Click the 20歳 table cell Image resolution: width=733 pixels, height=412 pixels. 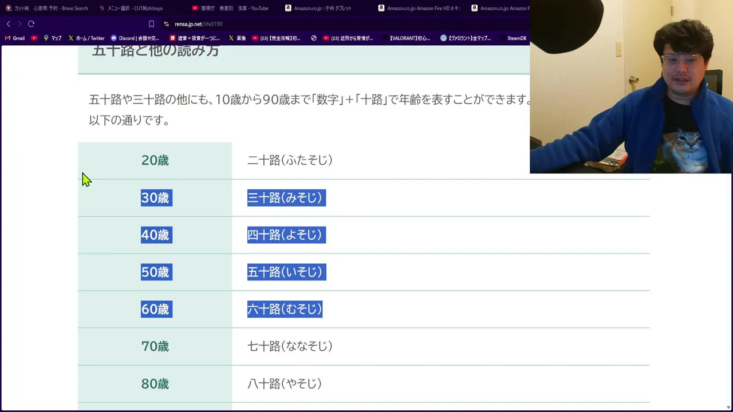155,161
